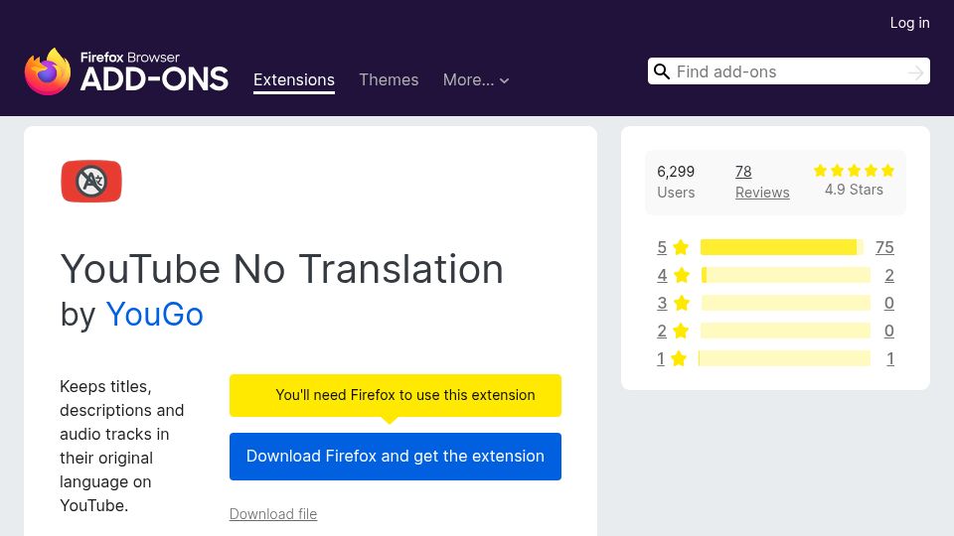Open the Extensions tab
The width and height of the screenshot is (954, 536).
(294, 80)
